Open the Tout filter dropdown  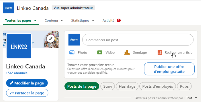click(x=192, y=98)
